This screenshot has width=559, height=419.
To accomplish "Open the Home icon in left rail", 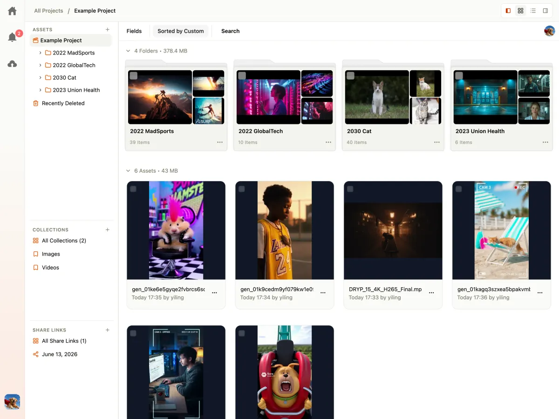I will click(12, 11).
